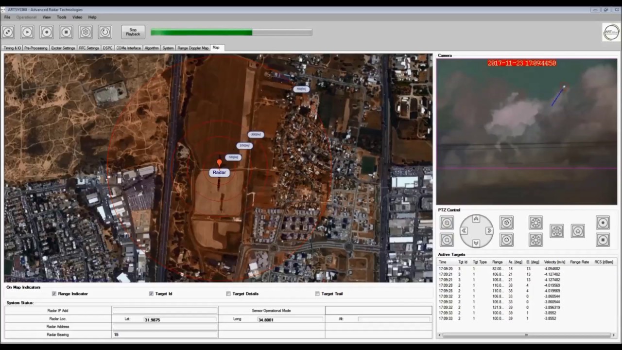
Task: Switch to the COMe Interface tab
Action: [128, 48]
